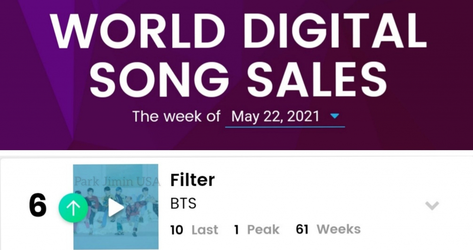Click the green upward trend arrow icon
The image size is (473, 250).
click(x=73, y=208)
